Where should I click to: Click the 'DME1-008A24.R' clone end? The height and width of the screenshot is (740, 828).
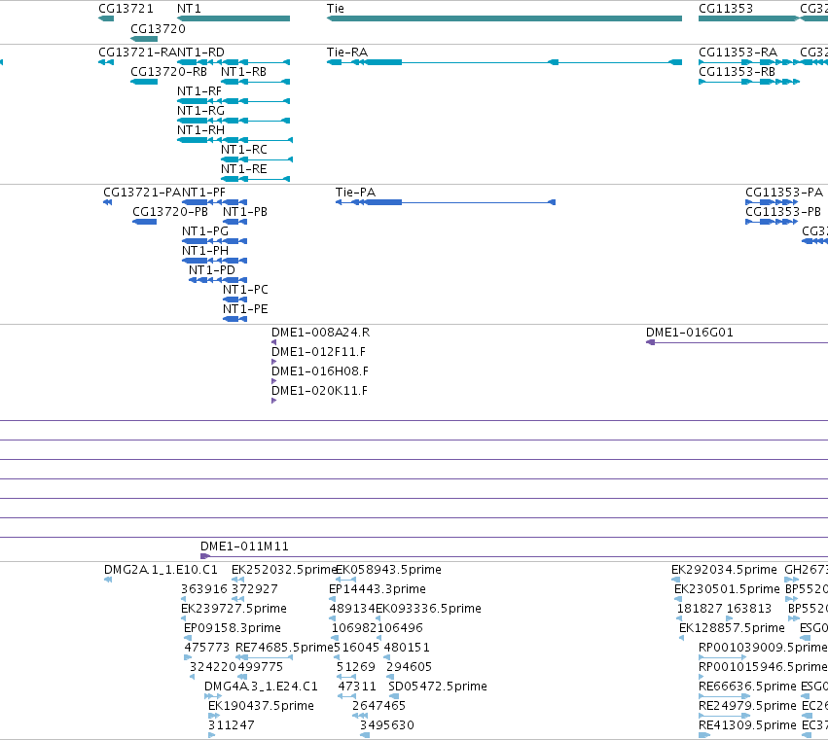tap(273, 342)
